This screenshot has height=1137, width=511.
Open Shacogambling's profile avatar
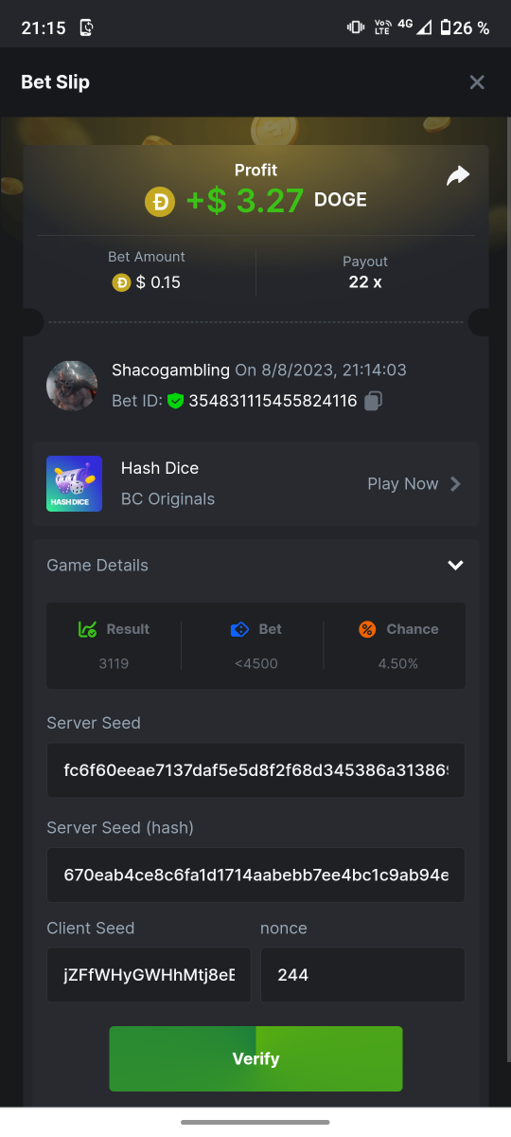tap(72, 386)
